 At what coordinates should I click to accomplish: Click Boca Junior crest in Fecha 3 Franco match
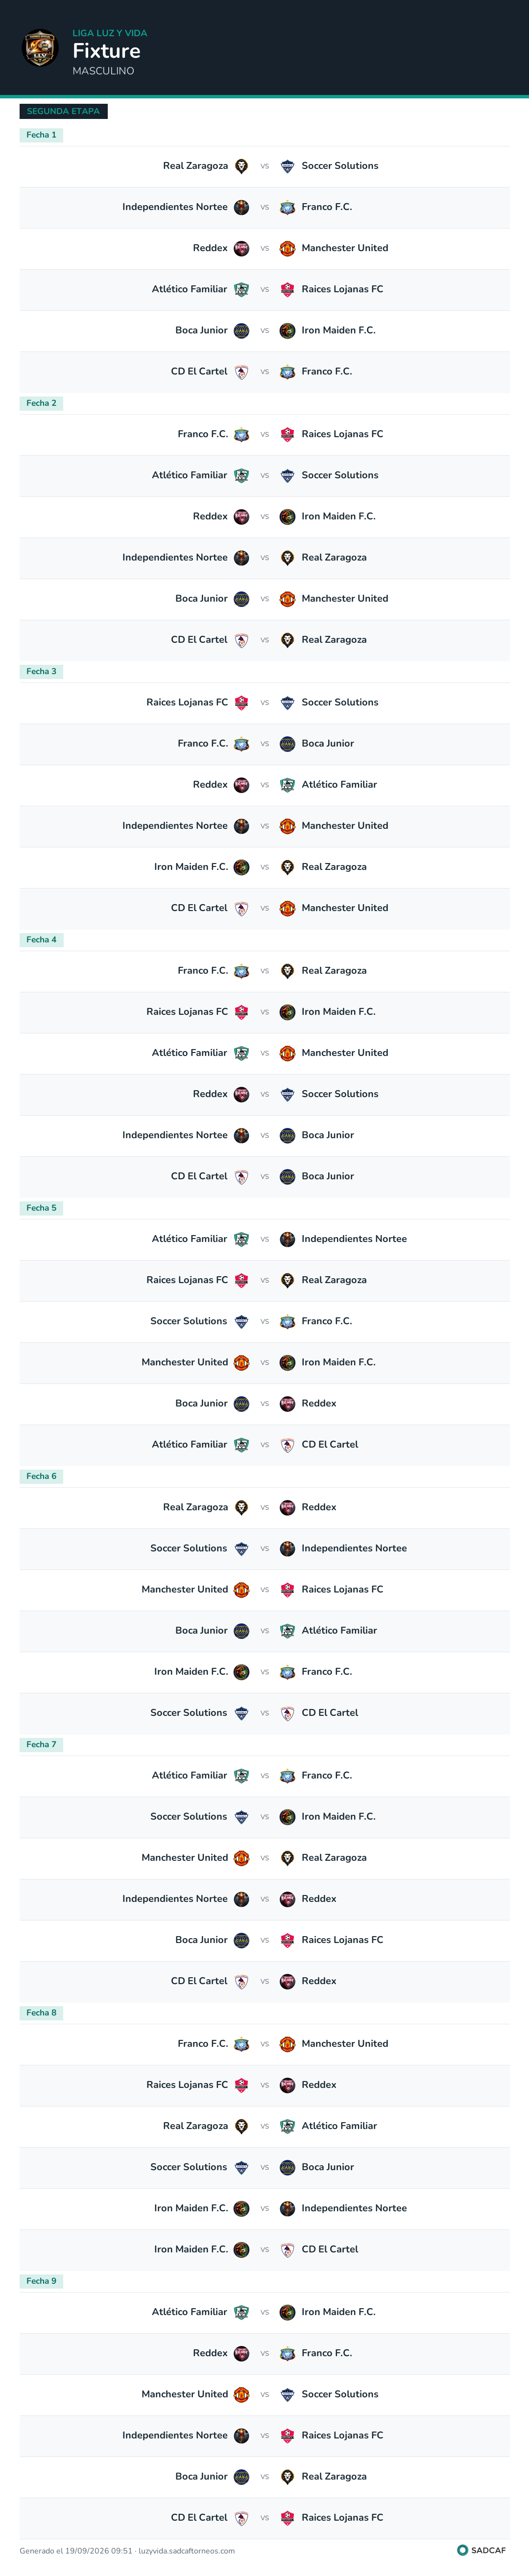[287, 744]
